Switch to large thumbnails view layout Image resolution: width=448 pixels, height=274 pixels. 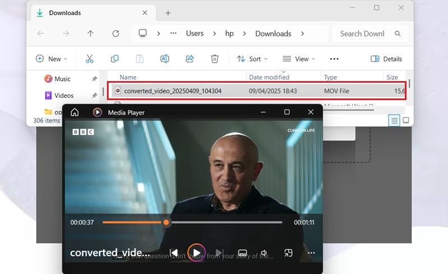[x=406, y=120]
